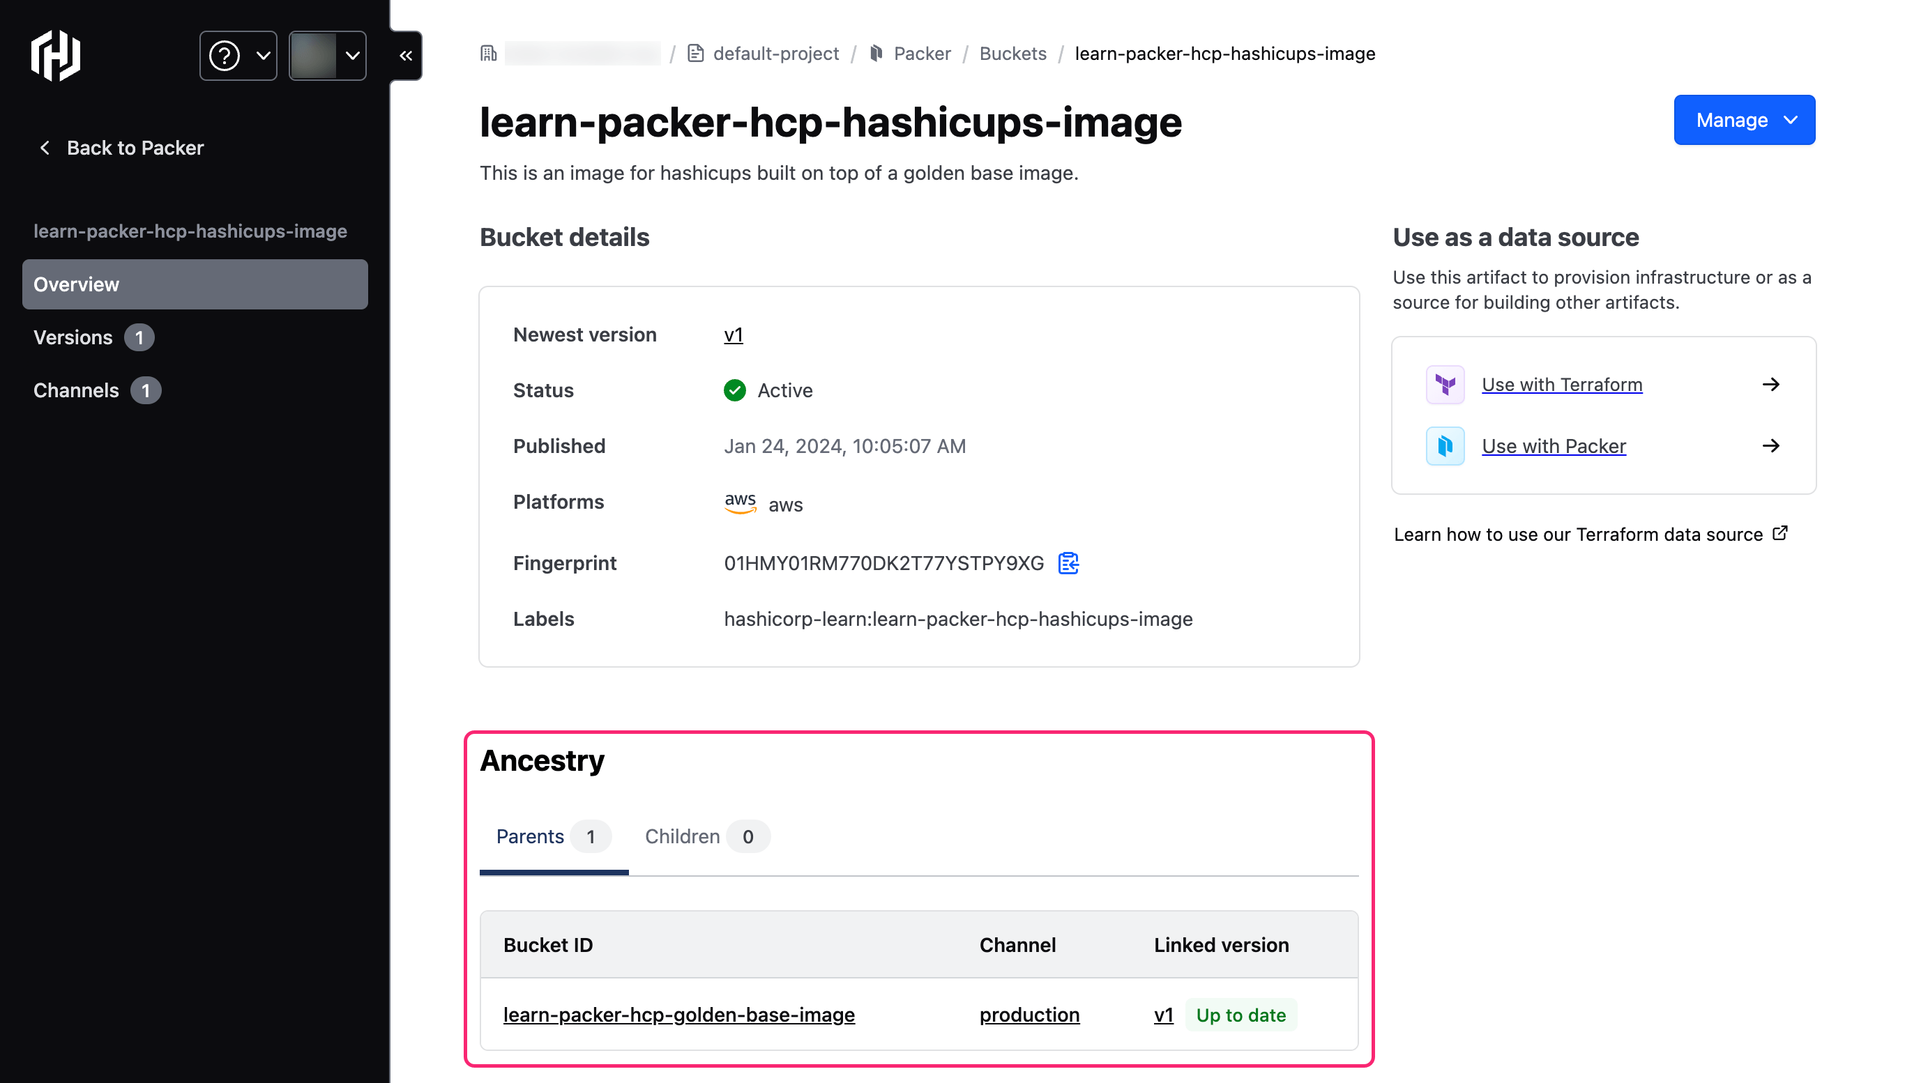The height and width of the screenshot is (1083, 1905).
Task: Click the arrow next to Use with Packer
Action: [1772, 445]
